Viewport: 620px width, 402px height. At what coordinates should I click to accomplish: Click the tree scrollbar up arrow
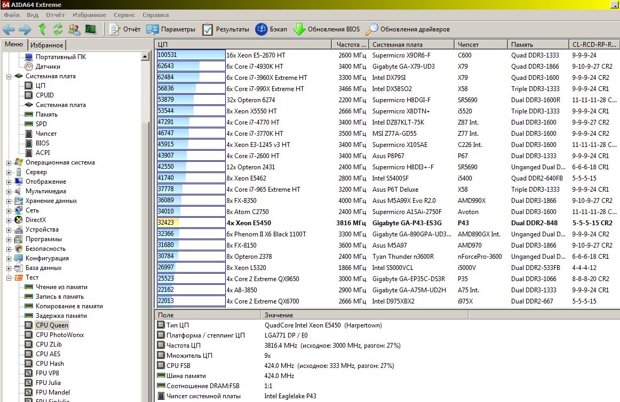(145, 57)
